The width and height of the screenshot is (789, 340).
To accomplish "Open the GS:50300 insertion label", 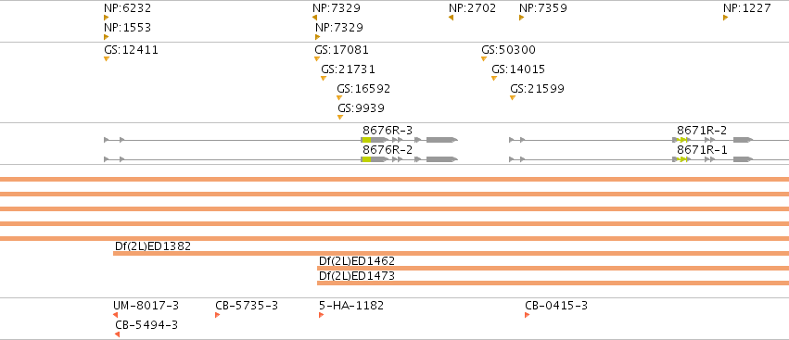I will click(x=508, y=50).
